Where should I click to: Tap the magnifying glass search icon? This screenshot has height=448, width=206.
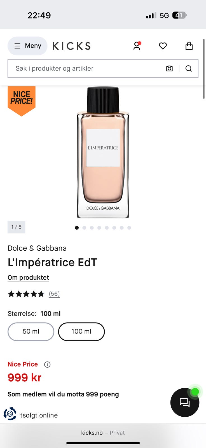[189, 69]
